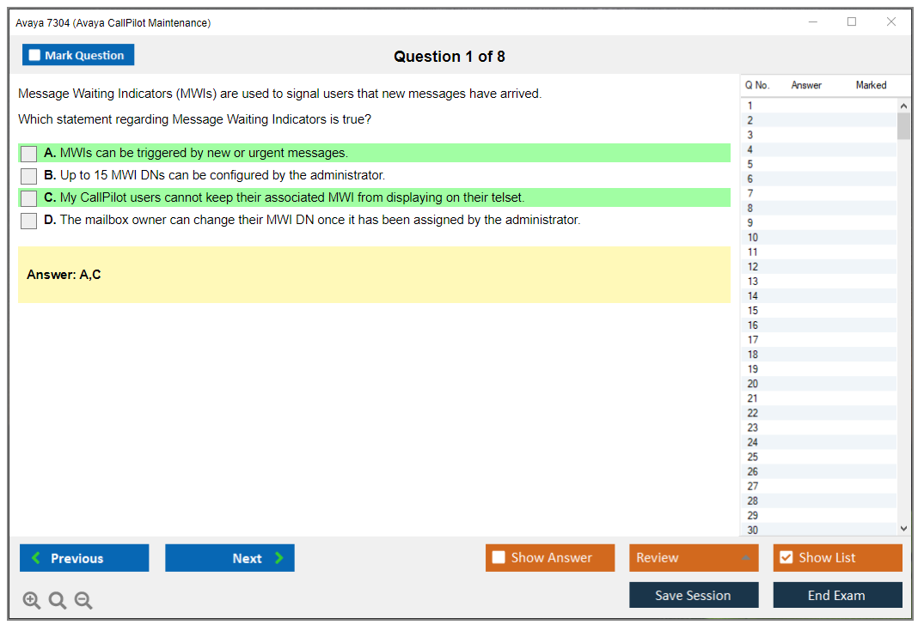This screenshot has height=631, width=924.
Task: Click the Answer column header
Action: pyautogui.click(x=806, y=85)
